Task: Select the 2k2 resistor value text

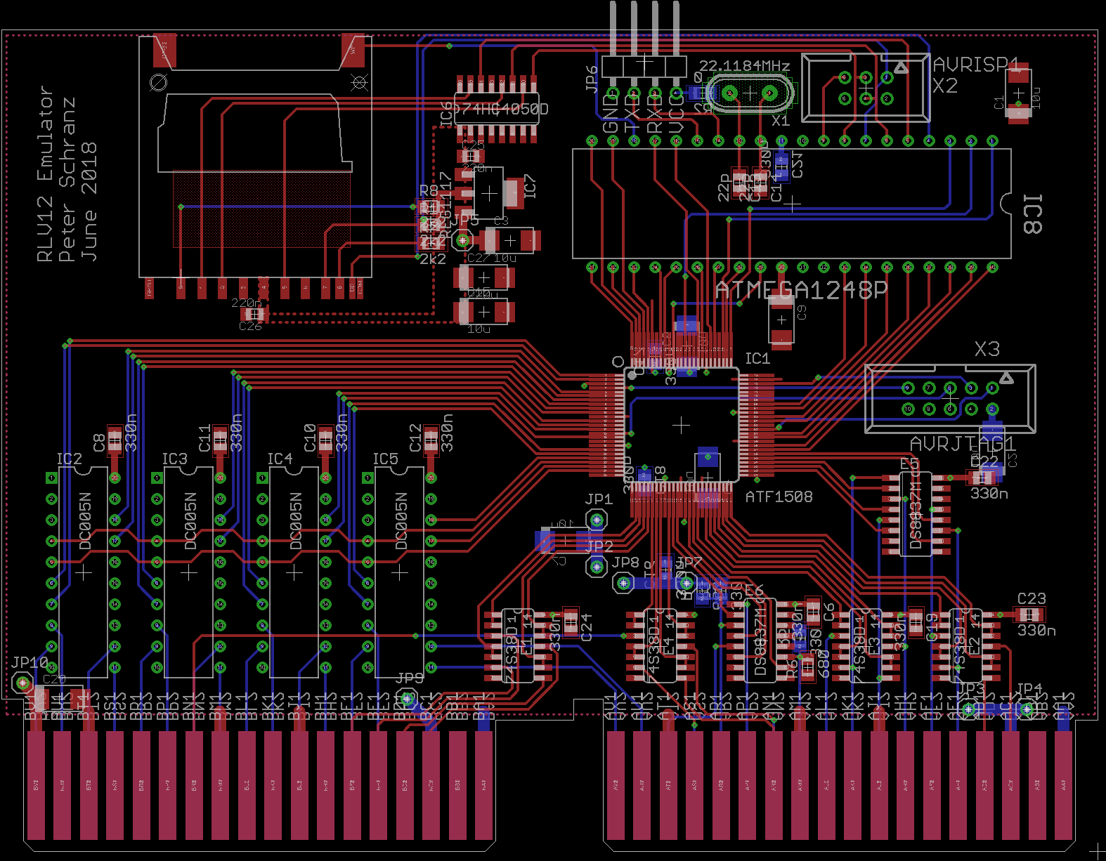Action: 433,258
